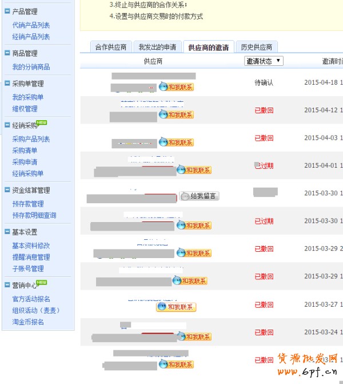
Task: Click 和我联系 icon in the 待确认 row
Action: [x=176, y=87]
